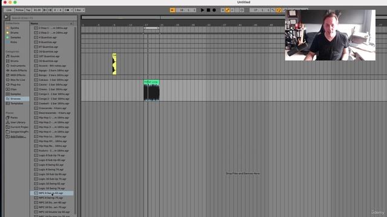
Task: Click the tempo value field
Action: click(37, 10)
